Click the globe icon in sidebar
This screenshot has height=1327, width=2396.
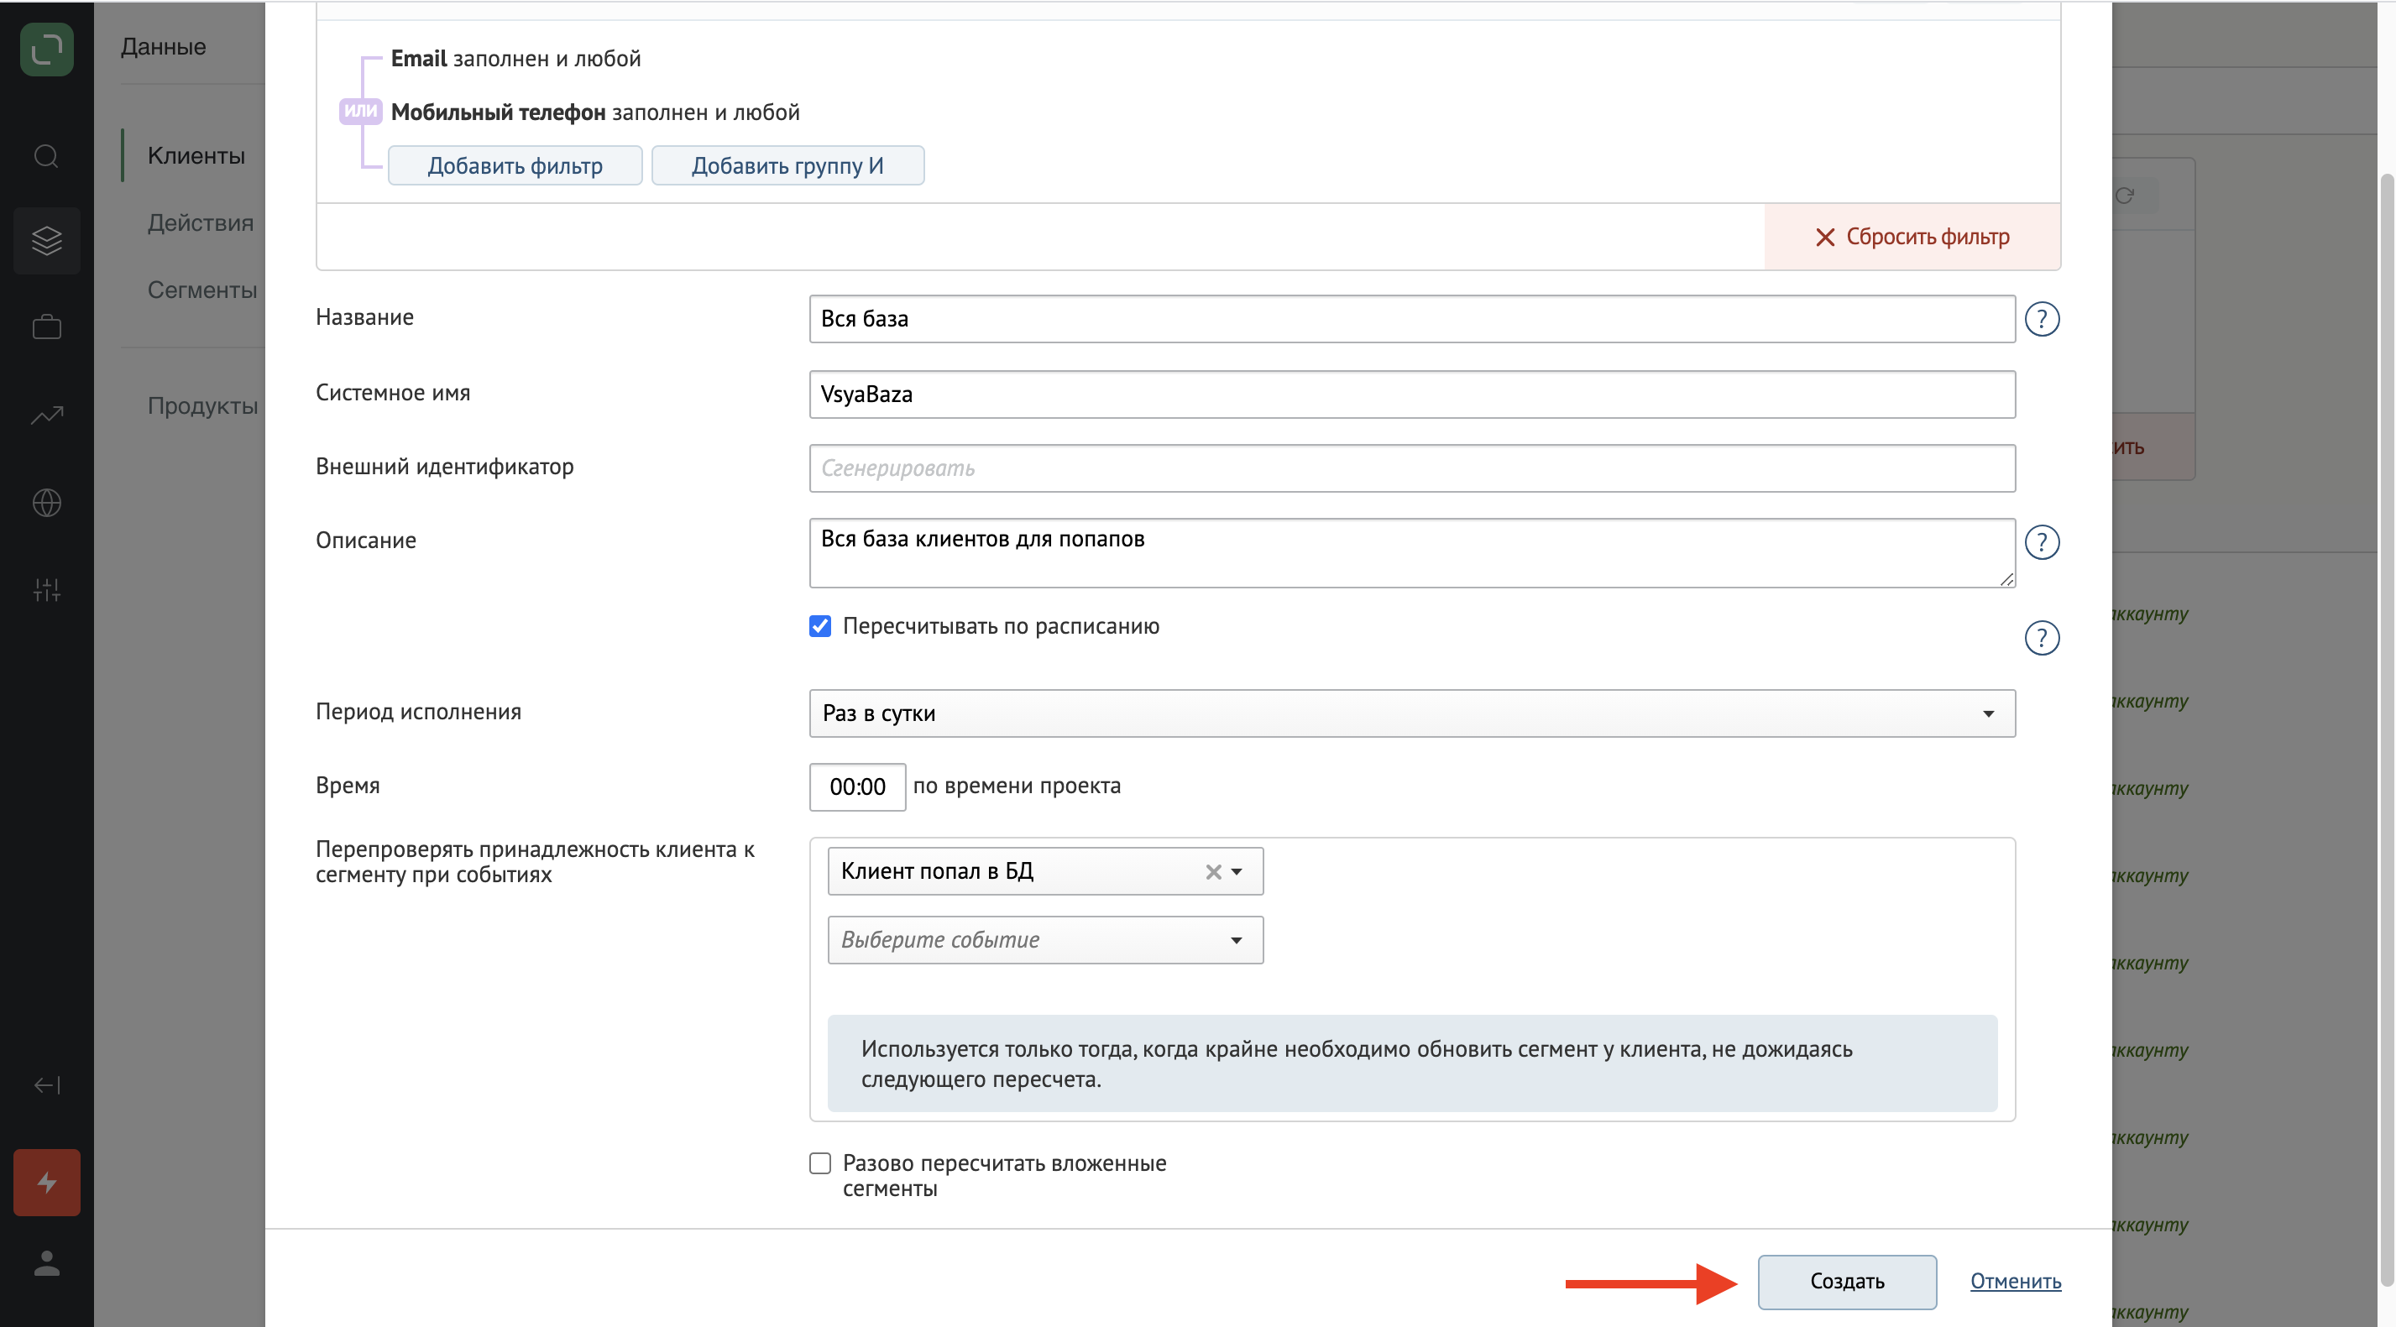46,502
